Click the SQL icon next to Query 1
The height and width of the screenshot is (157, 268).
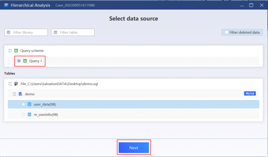pos(25,61)
